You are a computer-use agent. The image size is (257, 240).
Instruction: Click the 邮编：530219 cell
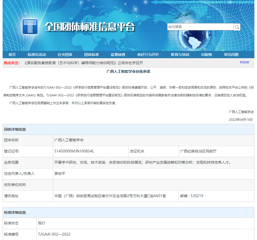216,196
